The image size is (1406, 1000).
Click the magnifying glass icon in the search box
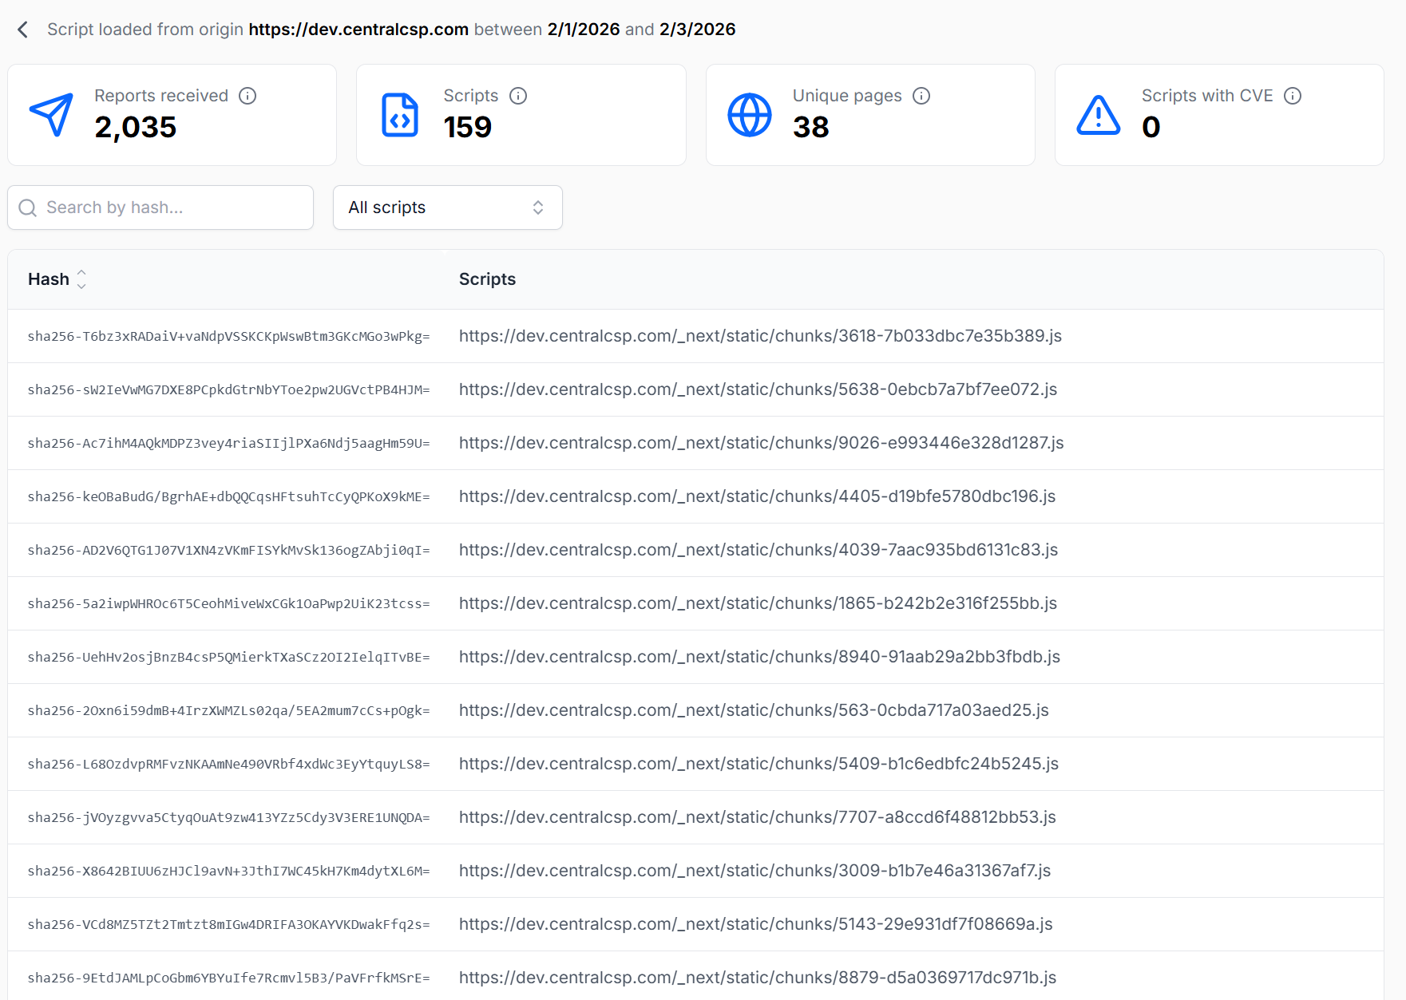[27, 208]
